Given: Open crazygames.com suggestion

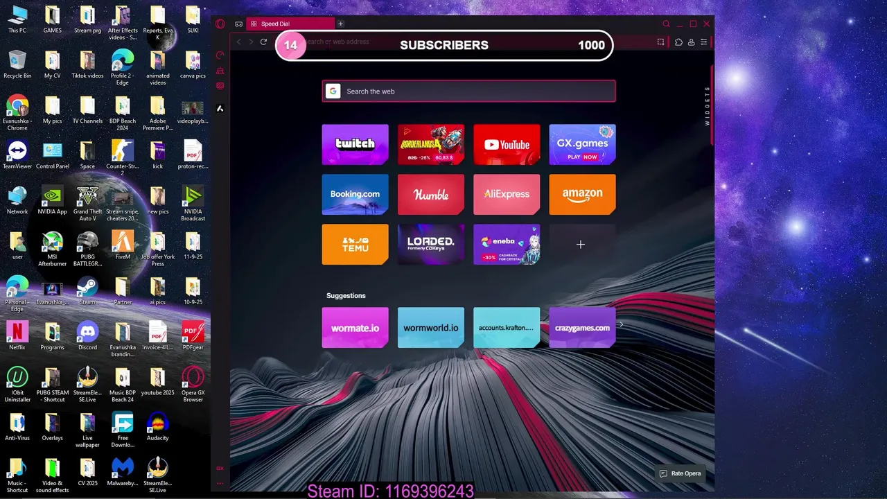Looking at the screenshot, I should tap(582, 328).
